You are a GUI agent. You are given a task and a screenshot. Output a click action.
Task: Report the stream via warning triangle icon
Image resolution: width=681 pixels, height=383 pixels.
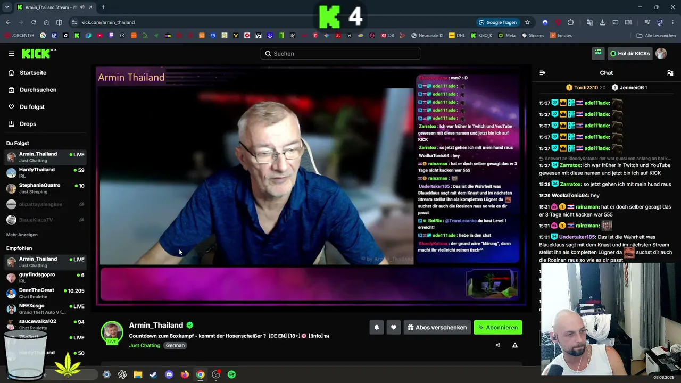[x=515, y=345]
